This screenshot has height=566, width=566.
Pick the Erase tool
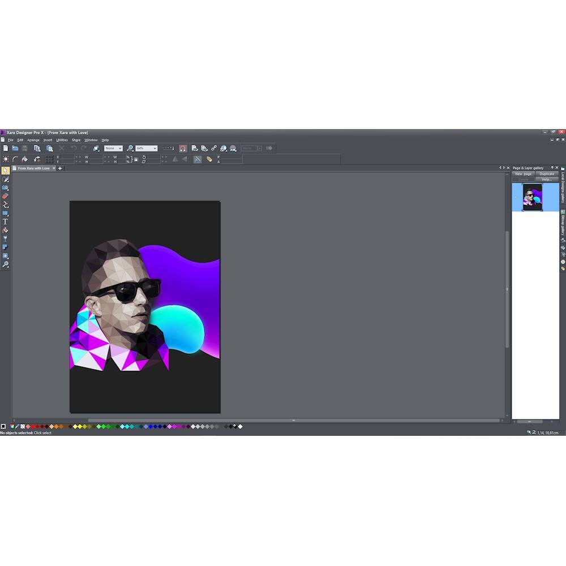point(5,196)
